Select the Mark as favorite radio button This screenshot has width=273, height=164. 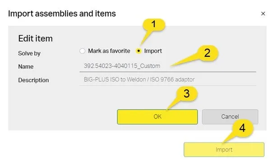82,51
